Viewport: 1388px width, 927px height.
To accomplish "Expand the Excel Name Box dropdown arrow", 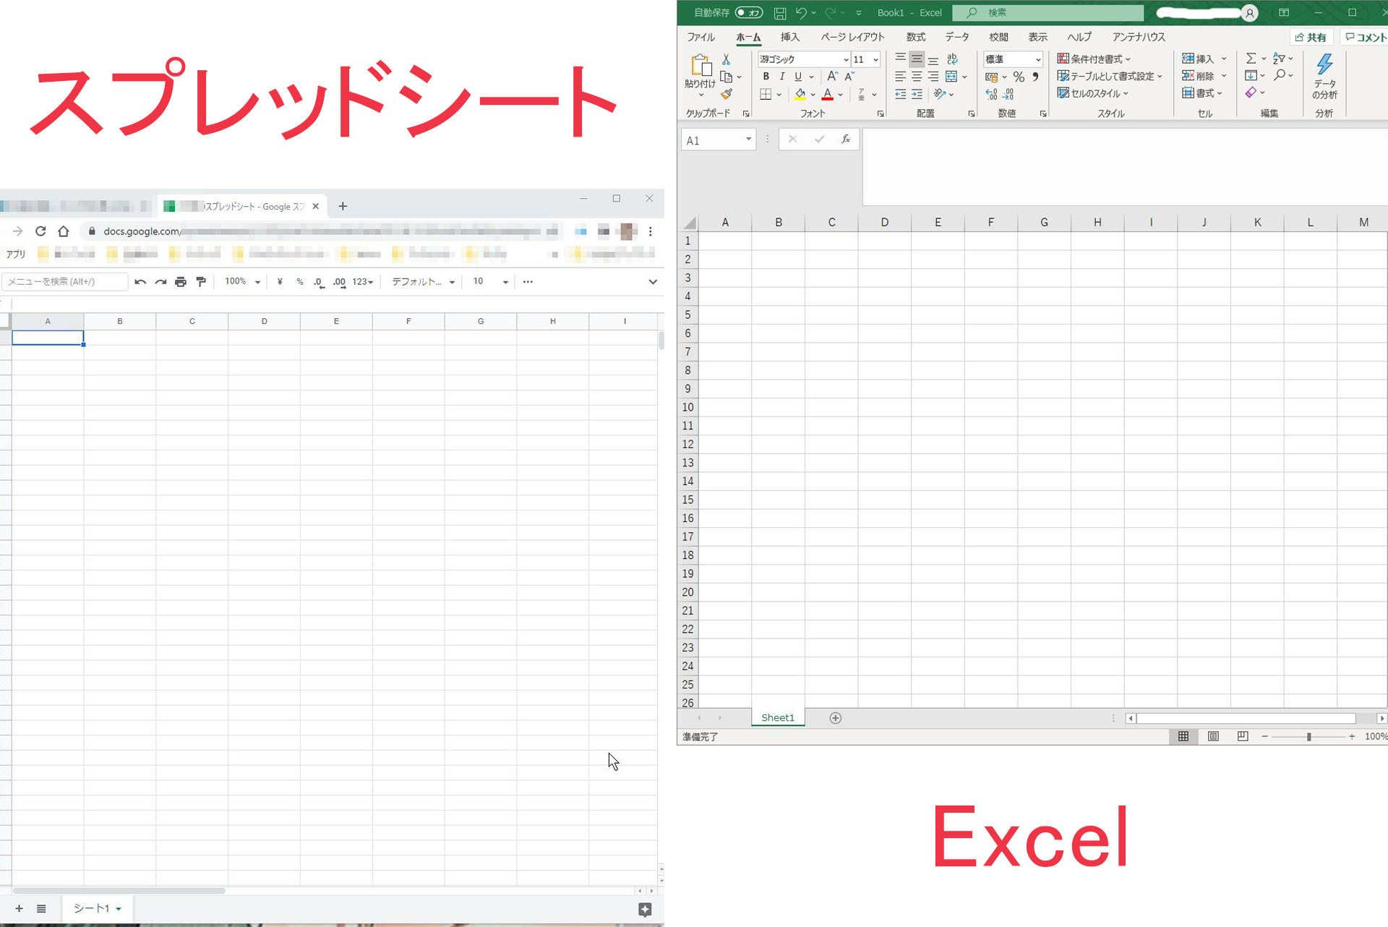I will tap(748, 139).
